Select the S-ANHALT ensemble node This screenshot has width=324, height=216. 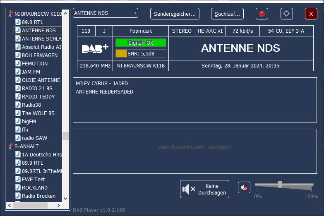[x=26, y=146]
